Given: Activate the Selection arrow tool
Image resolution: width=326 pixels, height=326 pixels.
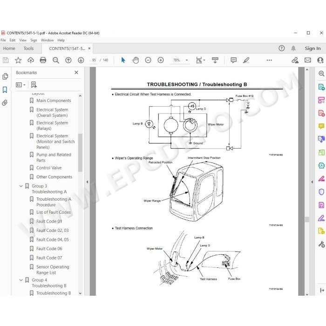Looking at the screenshot, I should pos(123,60).
